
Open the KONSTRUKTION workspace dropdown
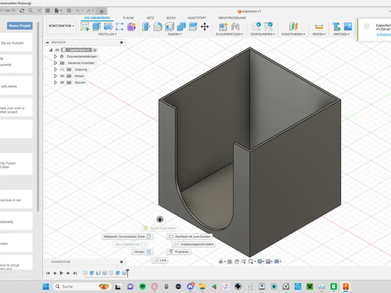pyautogui.click(x=62, y=26)
